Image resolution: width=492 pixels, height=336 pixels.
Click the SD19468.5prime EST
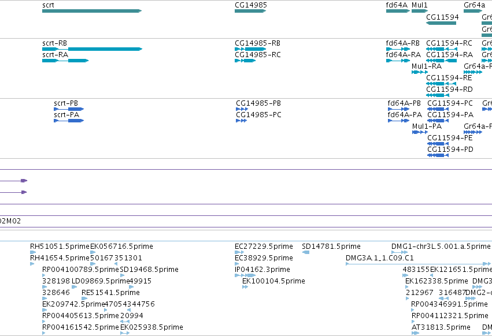[x=123, y=275]
